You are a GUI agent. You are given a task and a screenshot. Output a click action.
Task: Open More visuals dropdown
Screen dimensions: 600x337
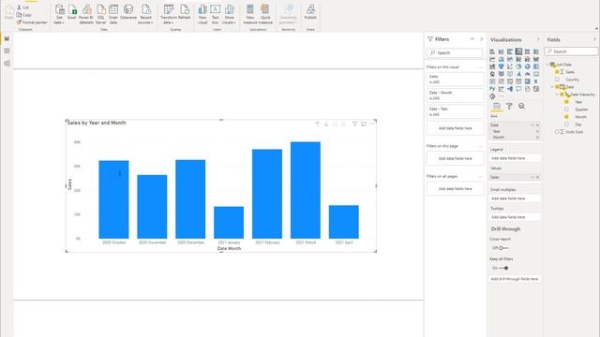229,15
